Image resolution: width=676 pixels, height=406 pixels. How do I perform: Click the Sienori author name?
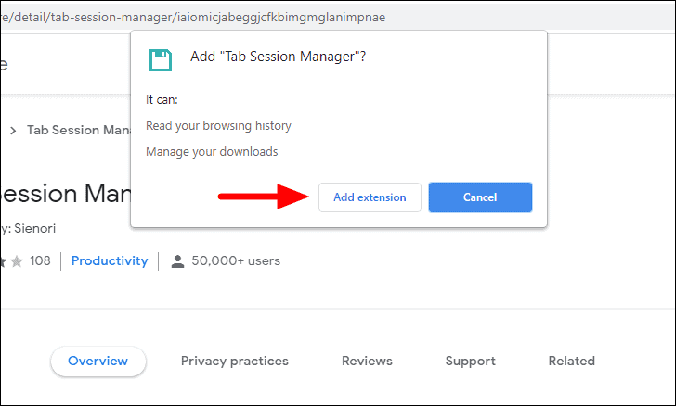coord(35,228)
